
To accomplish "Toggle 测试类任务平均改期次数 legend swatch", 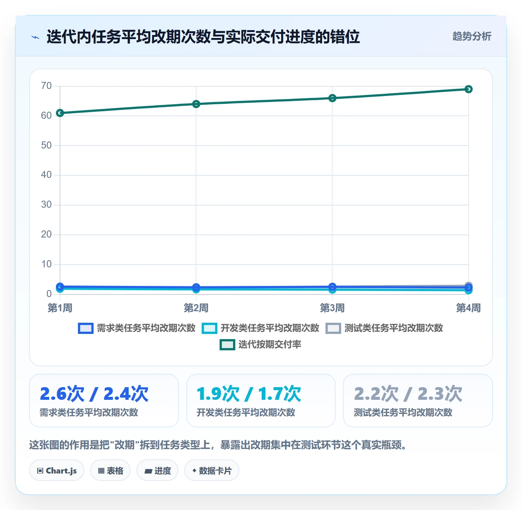I will tap(333, 328).
